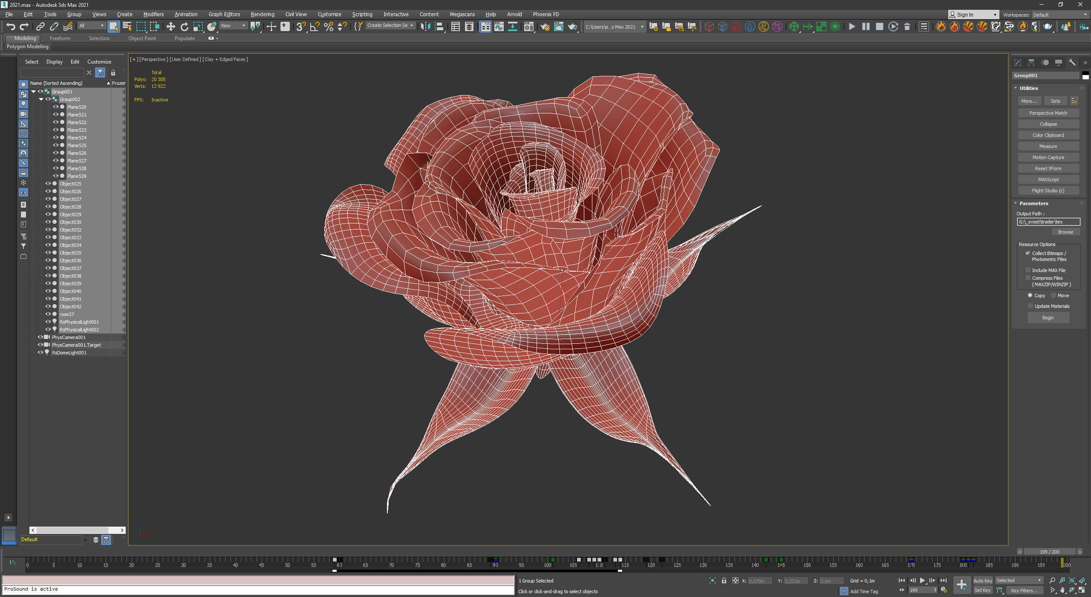Click the Link selection chain icon
The height and width of the screenshot is (597, 1091).
coord(40,27)
